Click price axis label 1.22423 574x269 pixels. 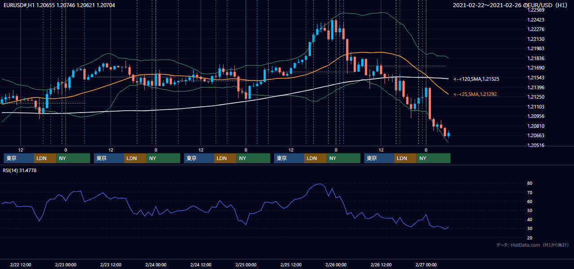tap(536, 20)
